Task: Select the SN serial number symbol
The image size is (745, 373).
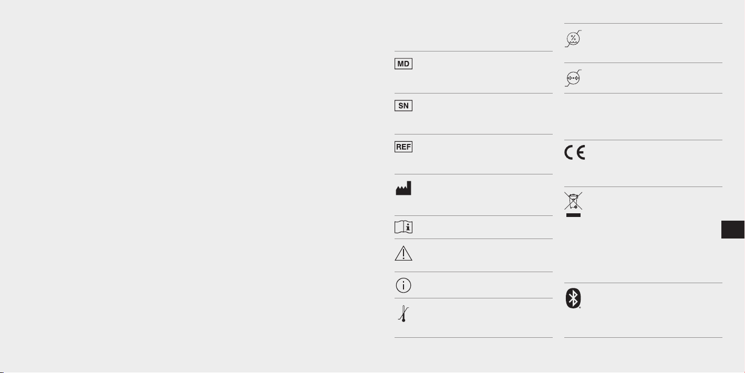Action: [x=403, y=106]
